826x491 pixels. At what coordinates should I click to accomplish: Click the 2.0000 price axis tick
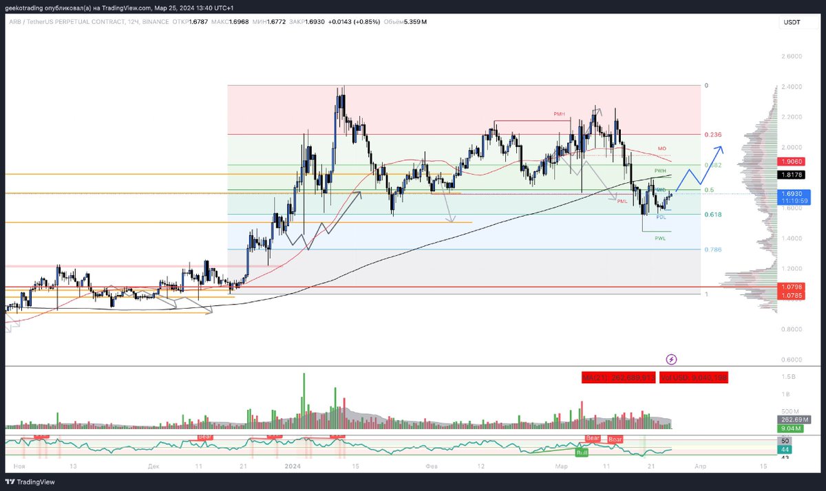click(791, 147)
